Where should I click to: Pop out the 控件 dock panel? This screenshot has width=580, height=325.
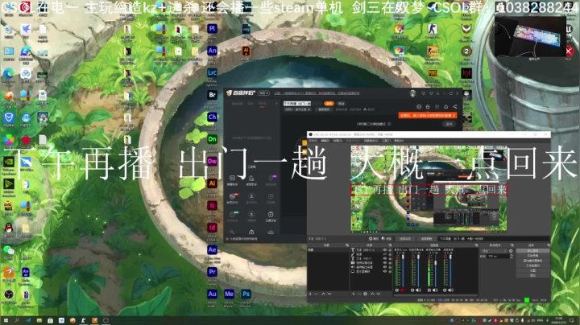click(x=549, y=245)
